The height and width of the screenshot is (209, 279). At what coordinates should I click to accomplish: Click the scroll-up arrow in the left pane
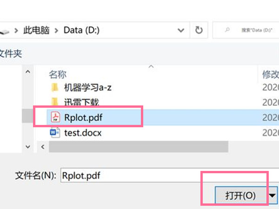[27, 72]
